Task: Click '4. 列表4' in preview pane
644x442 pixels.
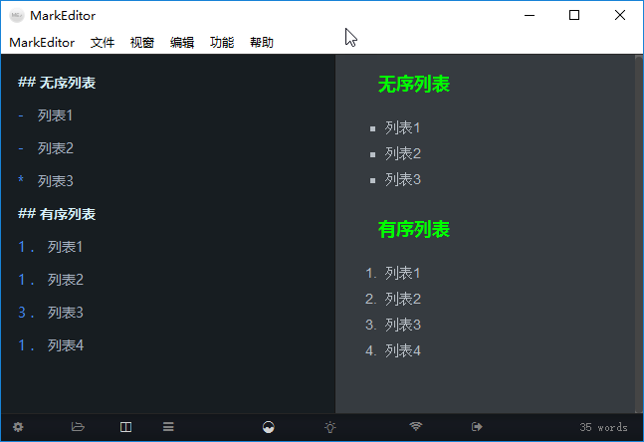Action: tap(393, 351)
